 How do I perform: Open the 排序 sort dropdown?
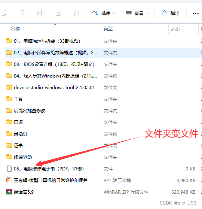104,13
